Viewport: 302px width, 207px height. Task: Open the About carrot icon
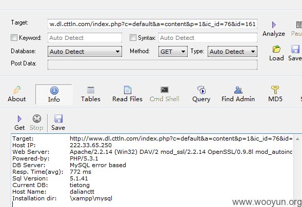click(x=17, y=90)
